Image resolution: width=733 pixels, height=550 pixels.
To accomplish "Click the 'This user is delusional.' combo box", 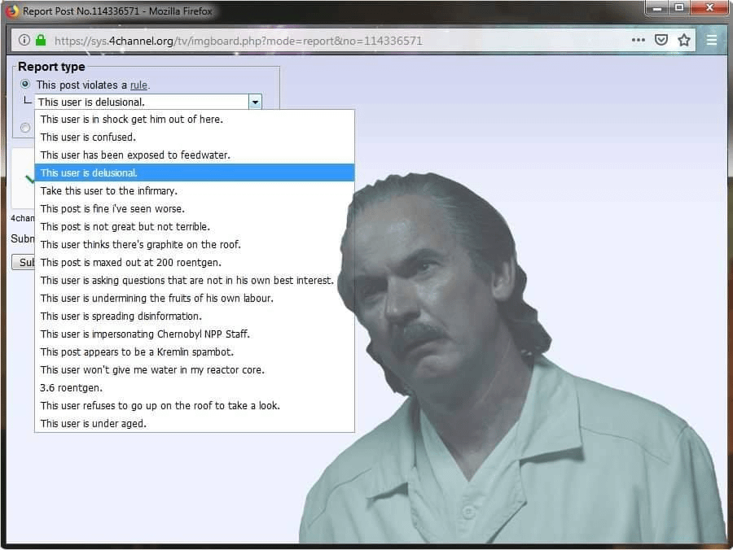I will [x=149, y=102].
